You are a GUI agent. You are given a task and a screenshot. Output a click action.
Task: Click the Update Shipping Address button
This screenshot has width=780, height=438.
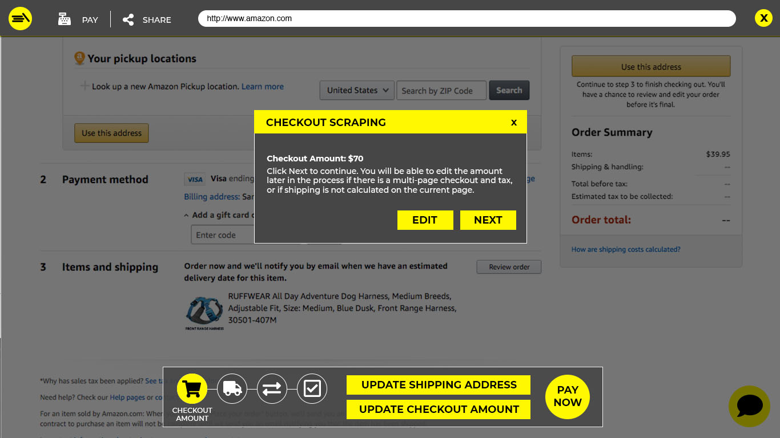pyautogui.click(x=438, y=385)
